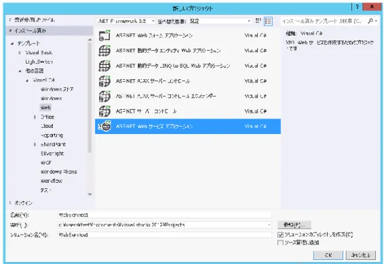Click the solution name input field
386x264 pixels.
(164, 235)
